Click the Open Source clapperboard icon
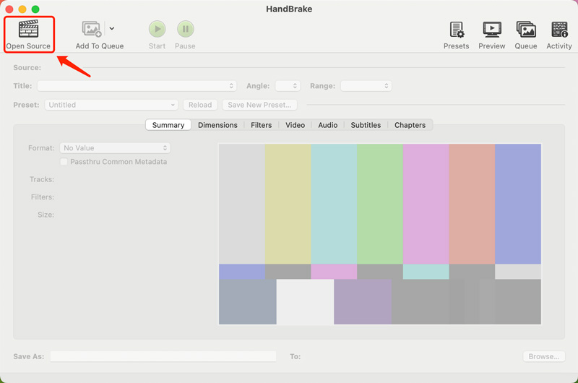This screenshot has width=578, height=383. tap(28, 29)
